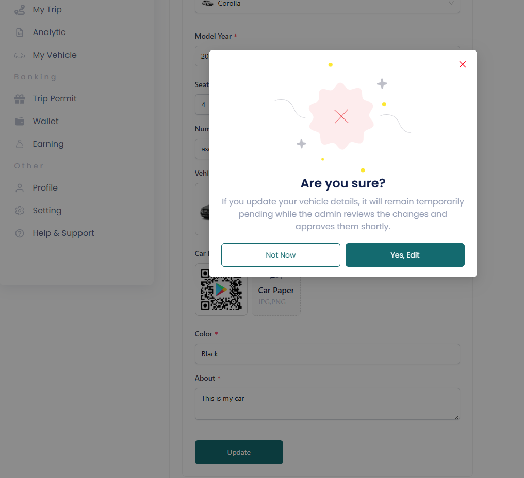
Task: Dismiss with the Not Now button
Action: coord(281,255)
